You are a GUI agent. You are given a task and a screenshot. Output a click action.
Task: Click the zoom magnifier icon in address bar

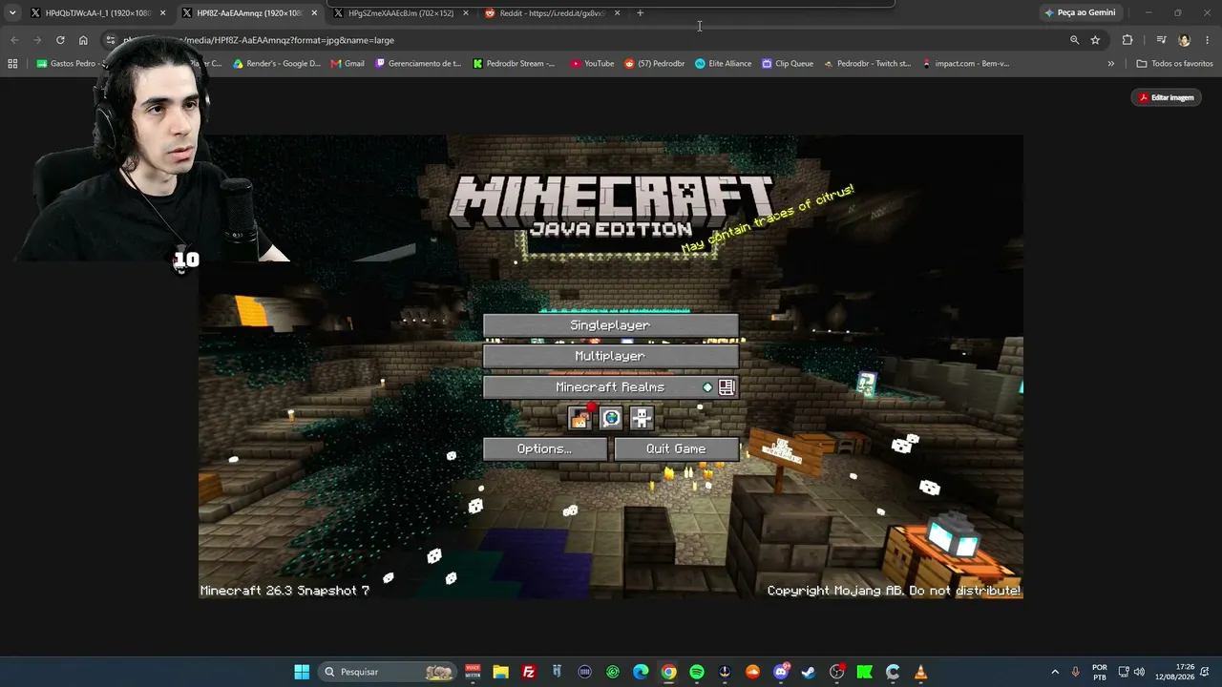pyautogui.click(x=1074, y=40)
